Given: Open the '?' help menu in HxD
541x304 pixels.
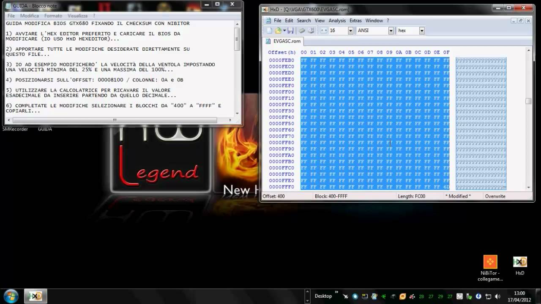Looking at the screenshot, I should [388, 20].
